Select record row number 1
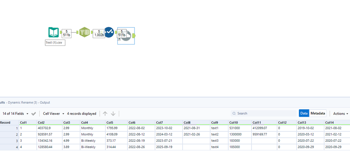Viewport: 350px width, 167px height. coord(9,128)
